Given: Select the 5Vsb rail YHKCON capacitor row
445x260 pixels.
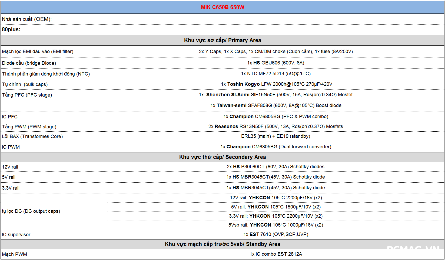Looking at the screenshot, I should tap(275, 225).
